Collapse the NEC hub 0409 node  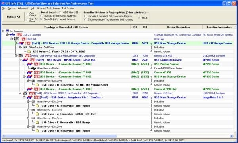(x=20, y=93)
